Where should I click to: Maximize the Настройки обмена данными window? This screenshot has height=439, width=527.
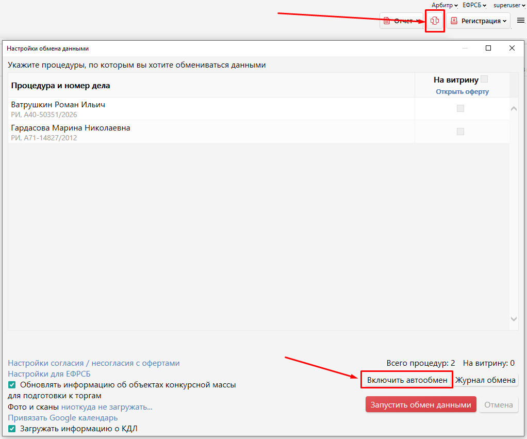[x=488, y=48]
